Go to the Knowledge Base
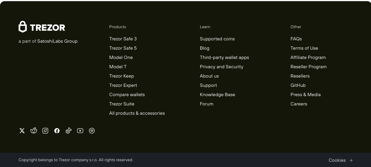The image size is (371, 167). tap(218, 95)
